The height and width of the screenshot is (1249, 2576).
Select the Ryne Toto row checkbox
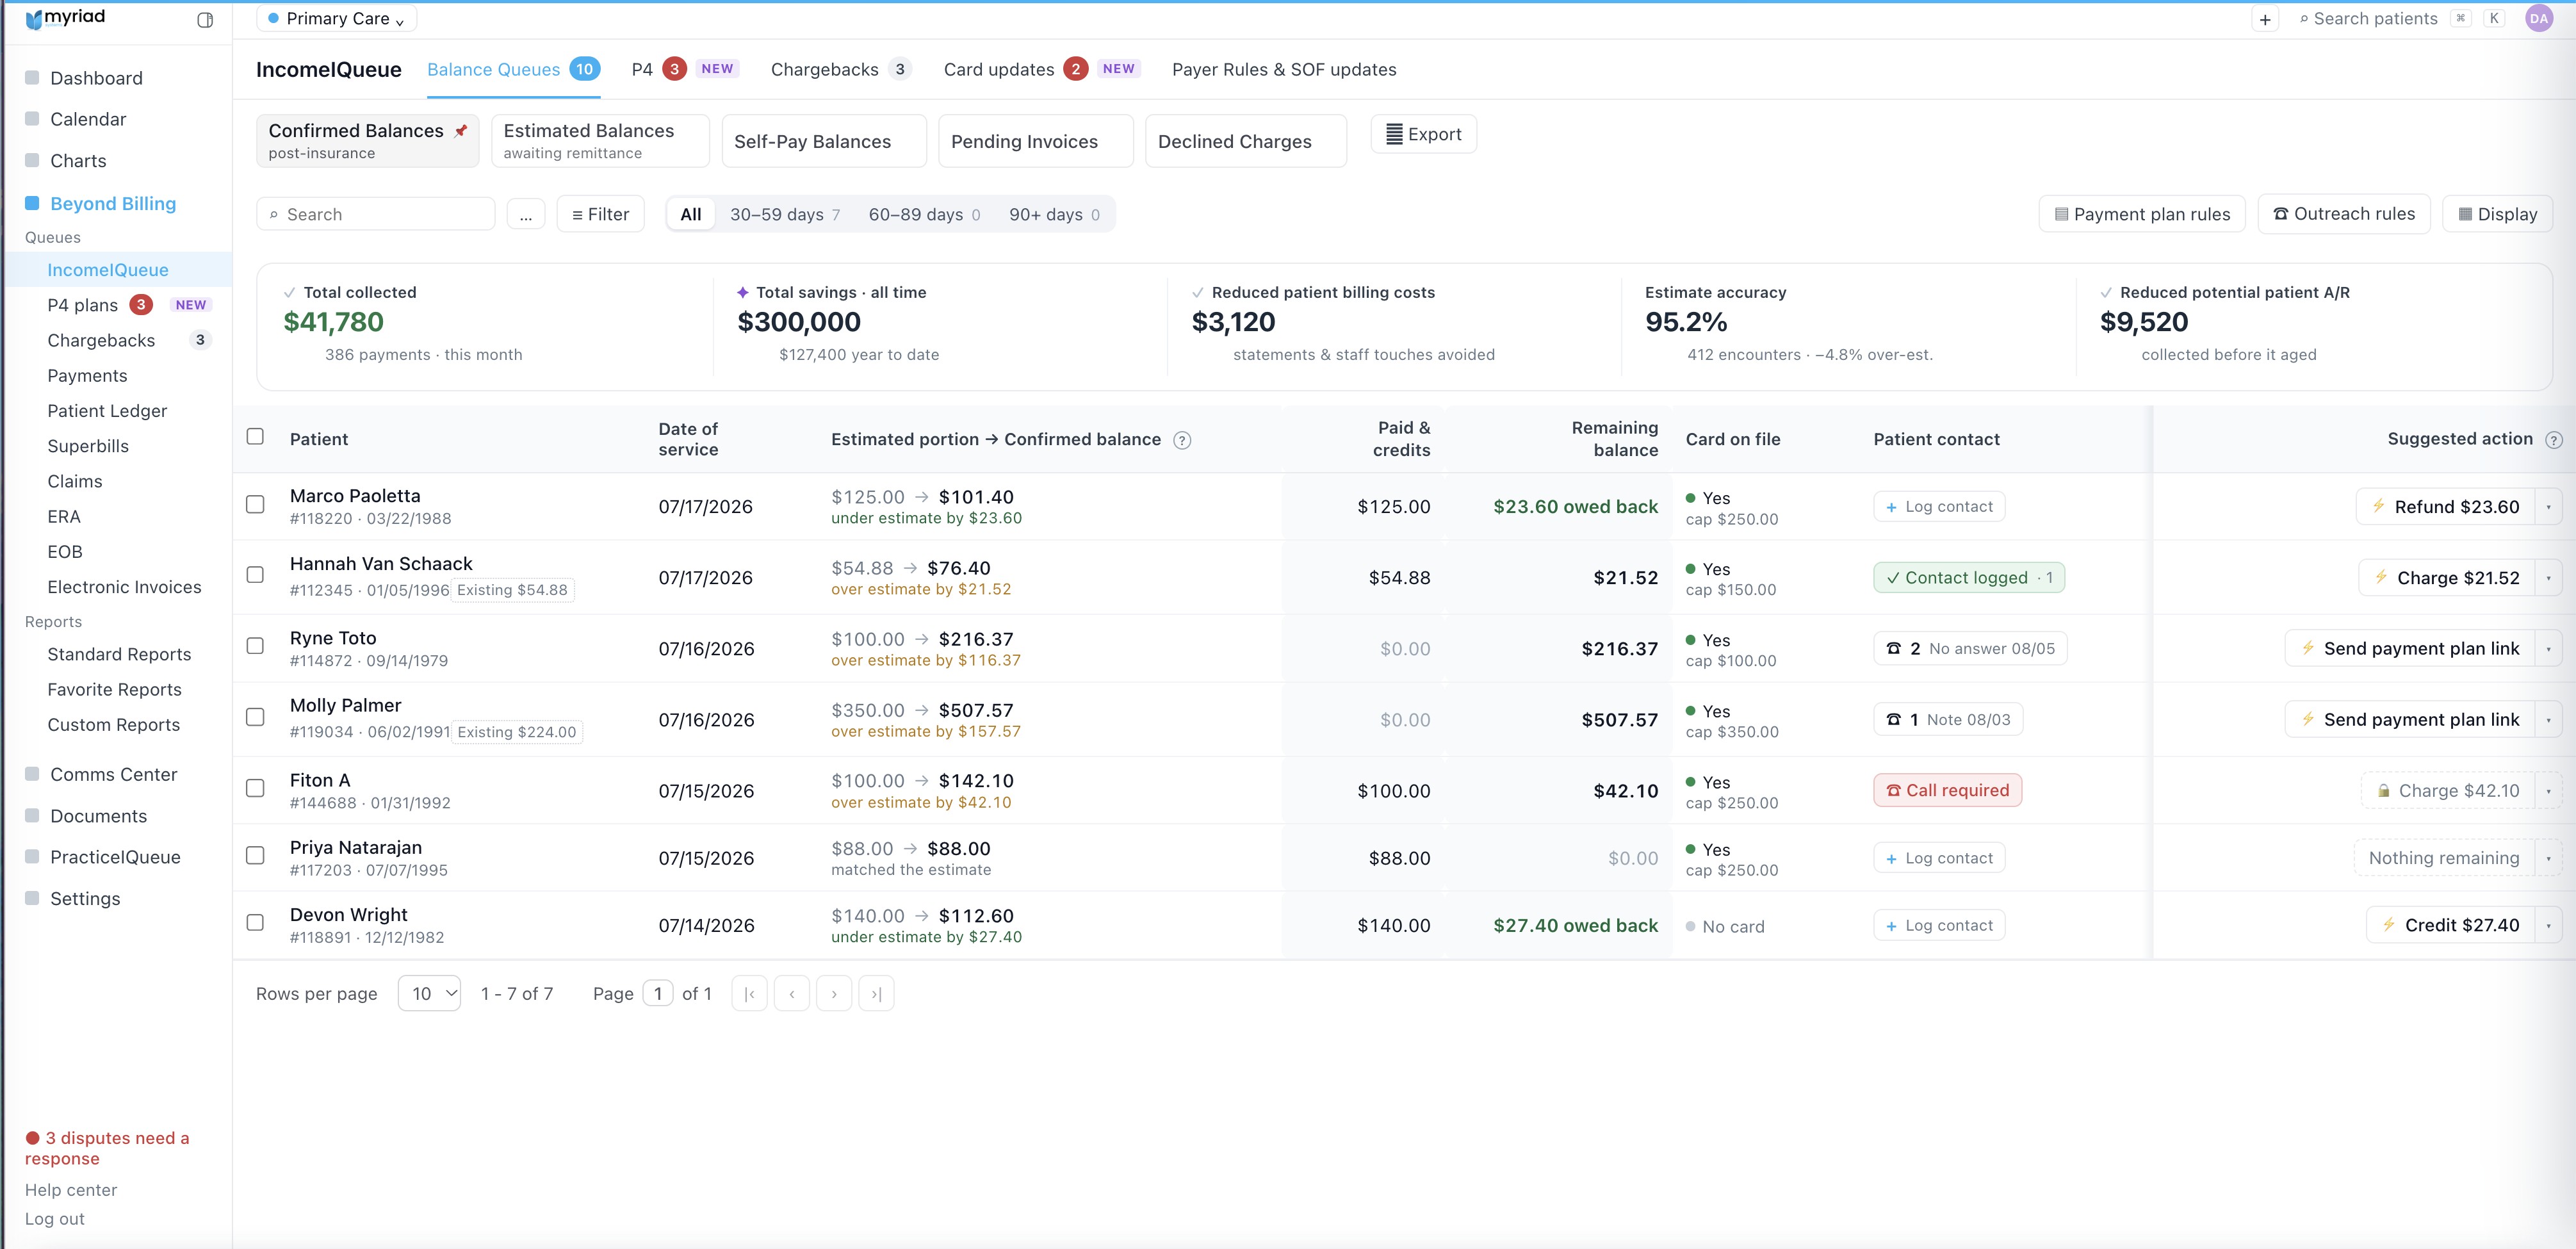point(255,646)
